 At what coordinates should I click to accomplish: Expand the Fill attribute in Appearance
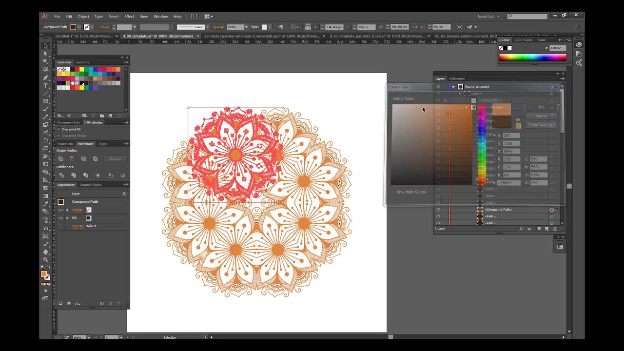(x=67, y=218)
